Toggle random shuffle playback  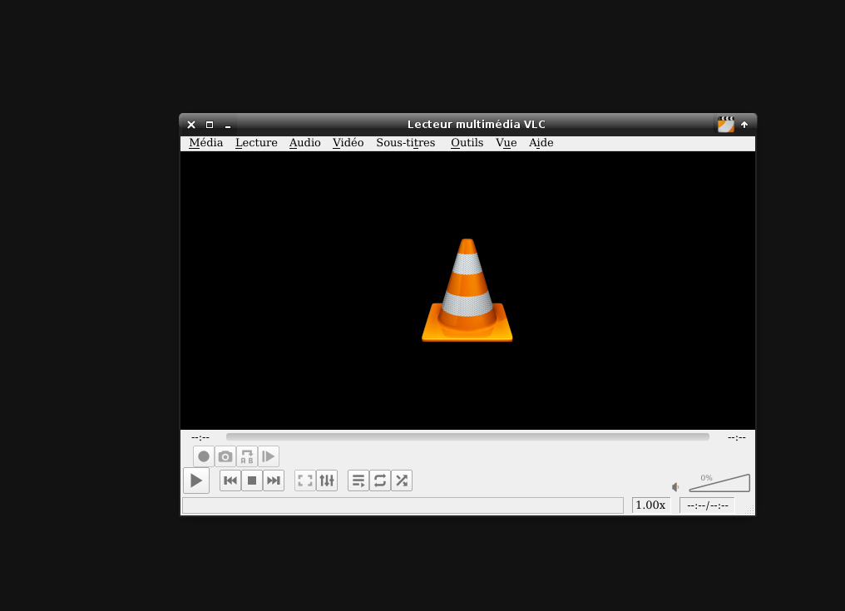(402, 480)
